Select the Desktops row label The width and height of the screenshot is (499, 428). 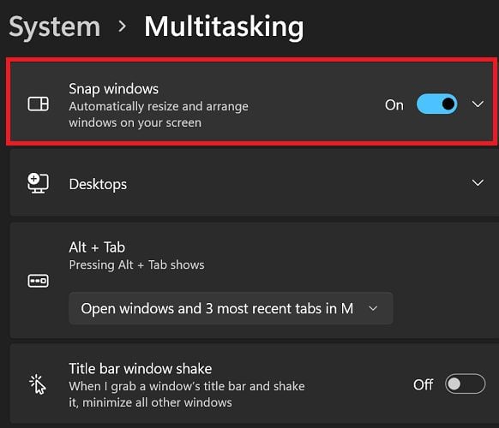(x=98, y=184)
